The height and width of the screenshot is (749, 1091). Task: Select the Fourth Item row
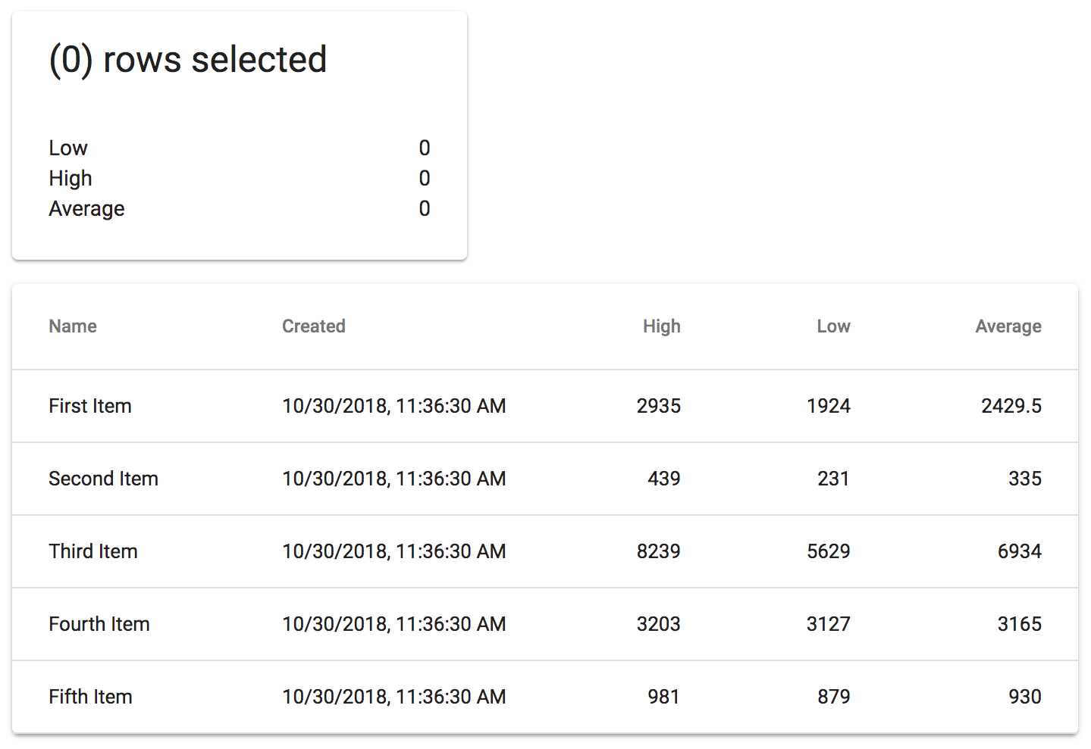click(99, 624)
